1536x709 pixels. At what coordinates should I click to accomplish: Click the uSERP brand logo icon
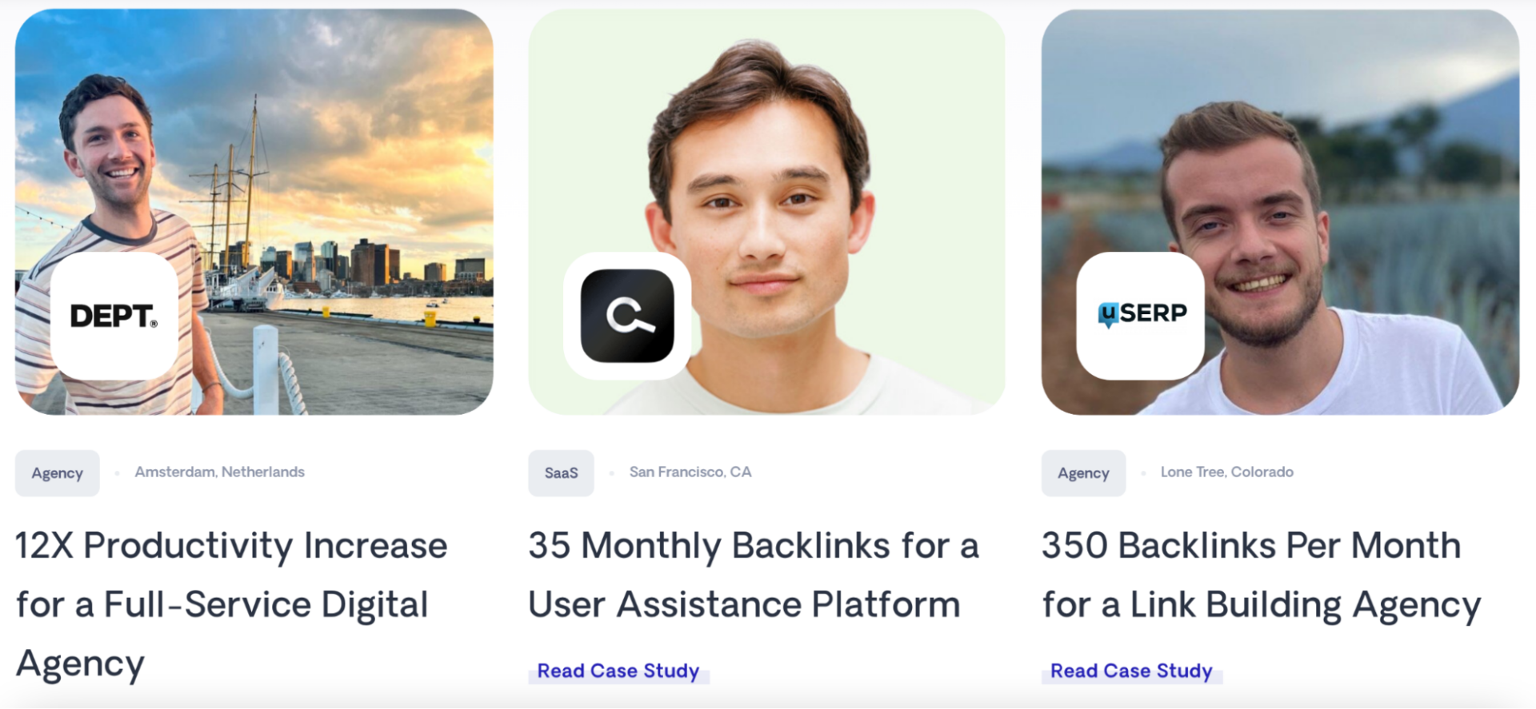click(x=1142, y=314)
